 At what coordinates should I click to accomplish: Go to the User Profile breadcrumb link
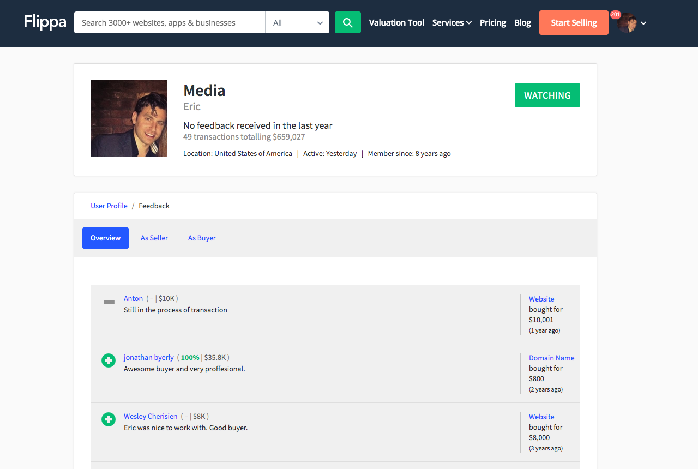click(109, 206)
